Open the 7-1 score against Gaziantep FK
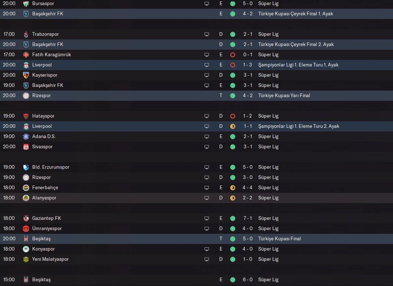This screenshot has height=286, width=393. tap(248, 218)
